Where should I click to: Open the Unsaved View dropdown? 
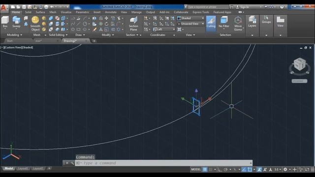click(190, 24)
